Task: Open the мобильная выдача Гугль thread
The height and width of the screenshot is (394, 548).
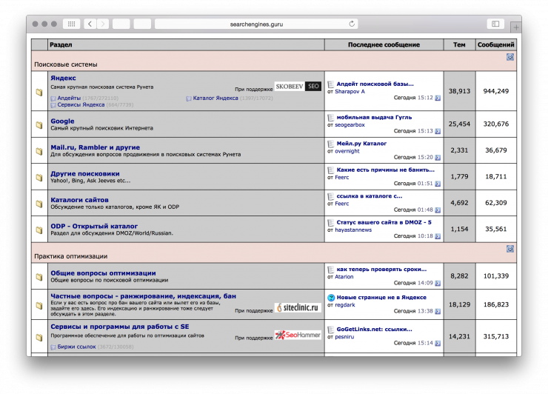Action: [374, 117]
